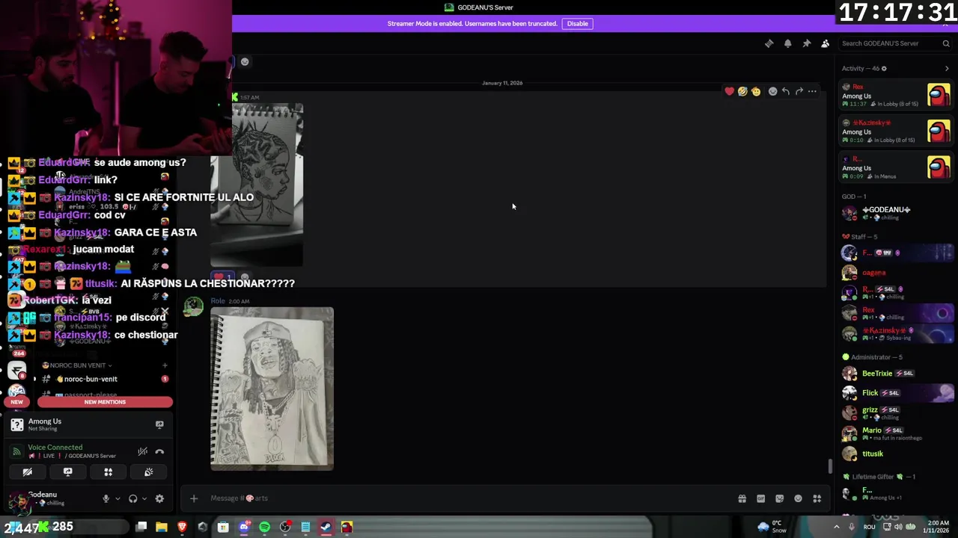Toggle the camera button

click(27, 472)
